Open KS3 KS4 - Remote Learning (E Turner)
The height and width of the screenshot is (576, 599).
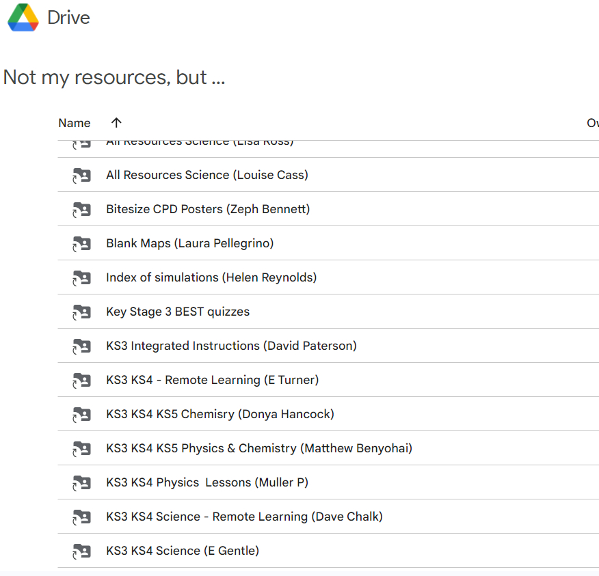point(212,380)
